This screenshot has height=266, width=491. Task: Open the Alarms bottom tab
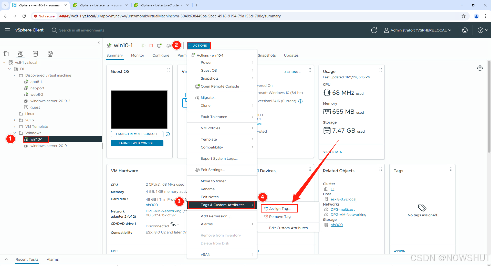pos(53,259)
